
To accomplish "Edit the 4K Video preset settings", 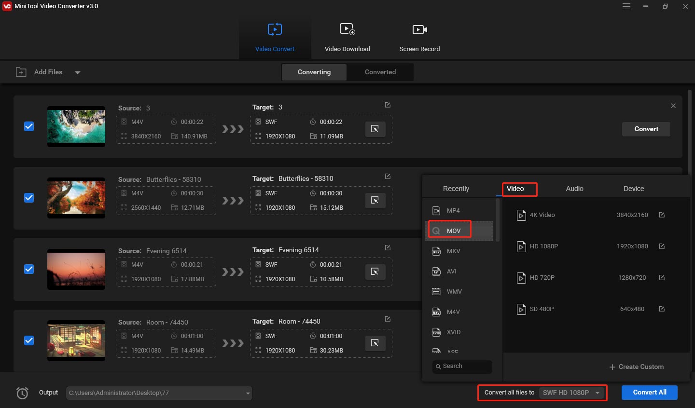I will point(662,215).
